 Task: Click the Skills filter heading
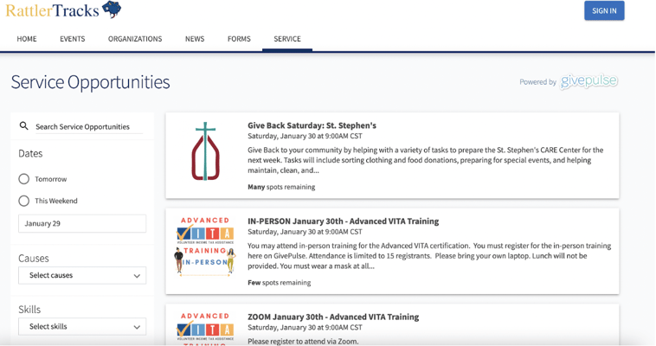click(29, 310)
